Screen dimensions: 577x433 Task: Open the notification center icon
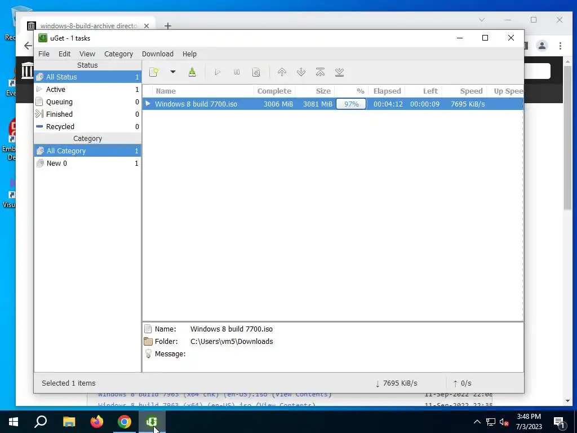pos(559,422)
